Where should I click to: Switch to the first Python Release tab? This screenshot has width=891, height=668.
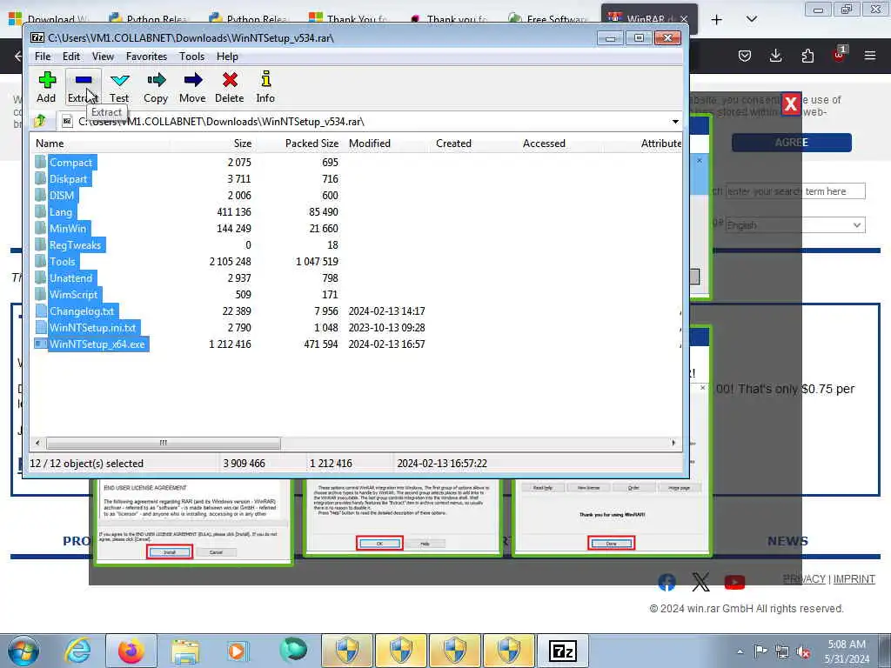(149, 19)
